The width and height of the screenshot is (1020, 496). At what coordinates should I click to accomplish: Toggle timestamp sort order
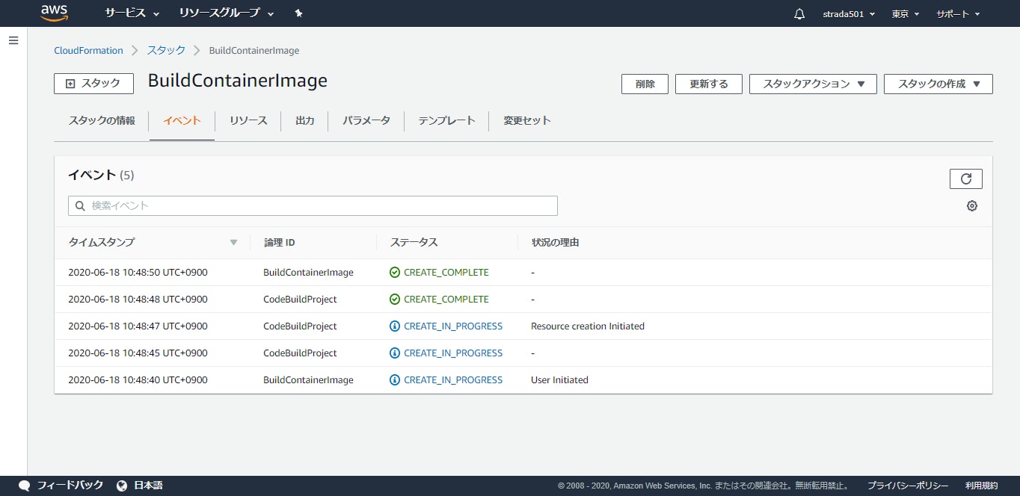233,242
